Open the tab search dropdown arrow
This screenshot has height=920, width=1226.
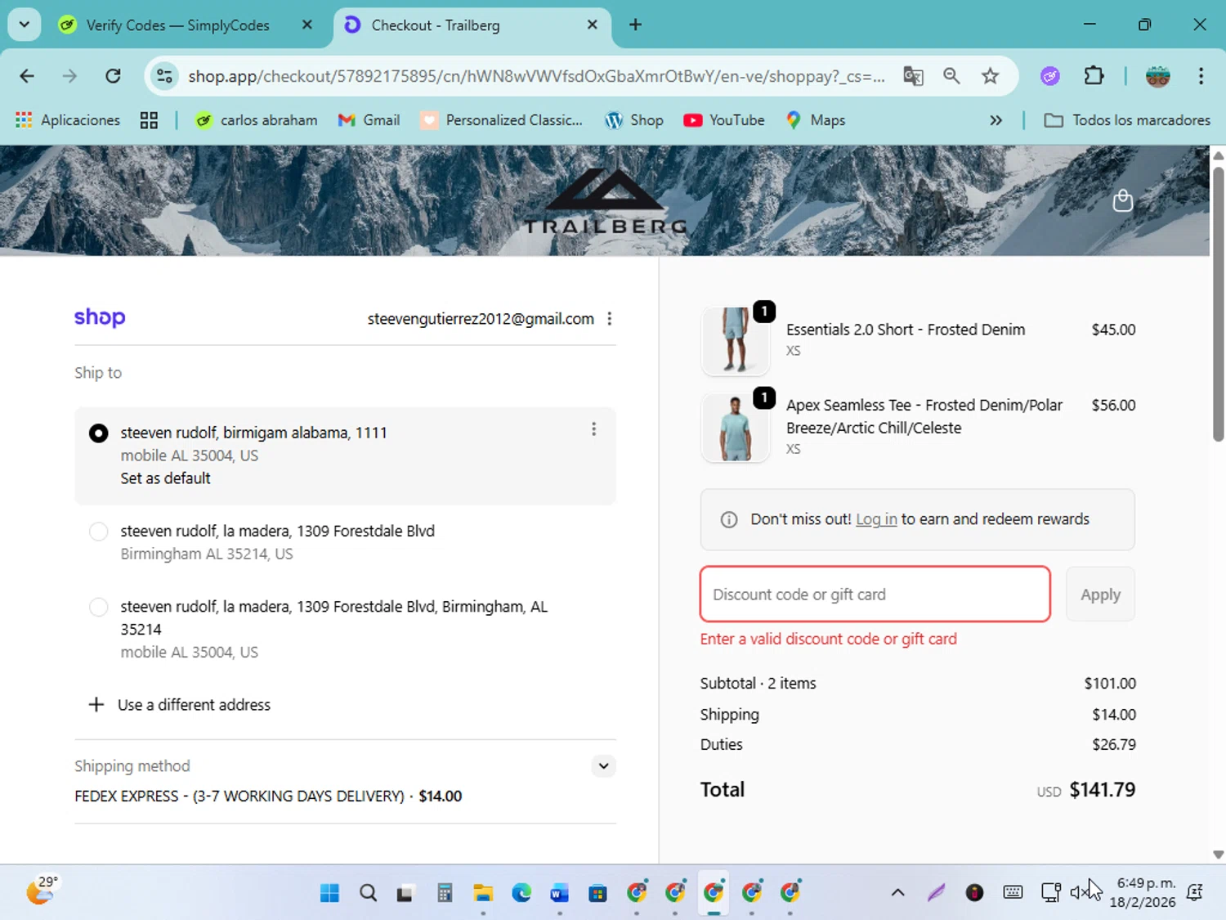[25, 25]
